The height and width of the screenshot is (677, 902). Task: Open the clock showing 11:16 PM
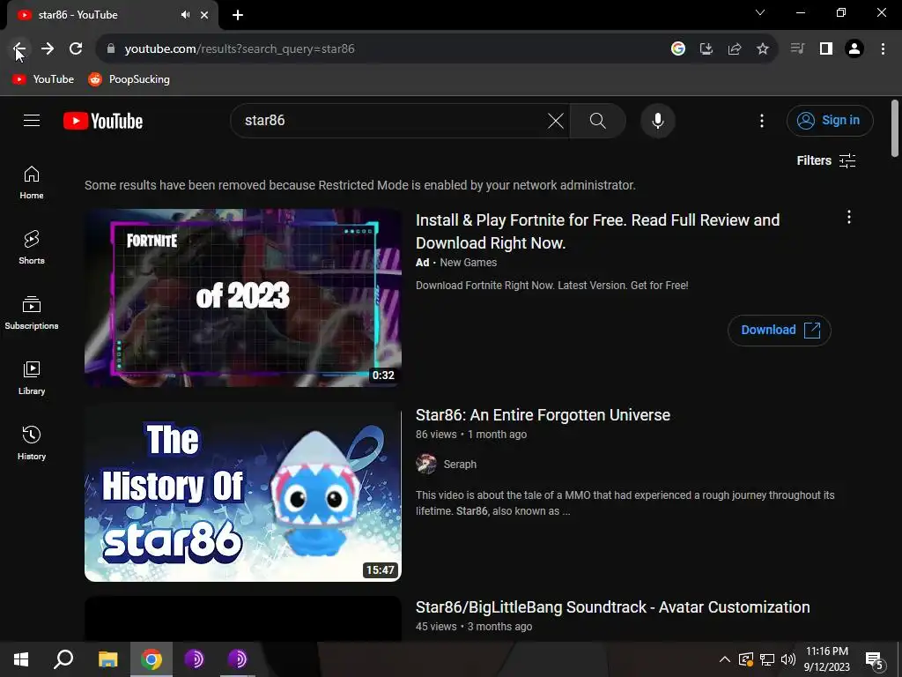[826, 659]
